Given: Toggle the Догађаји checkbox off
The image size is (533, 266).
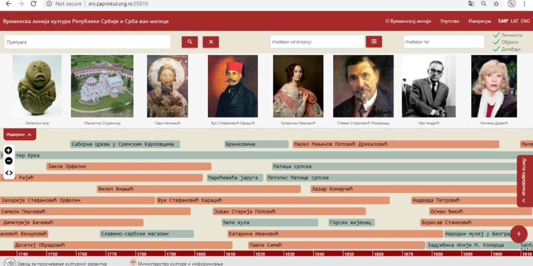Looking at the screenshot, I should tap(496, 48).
